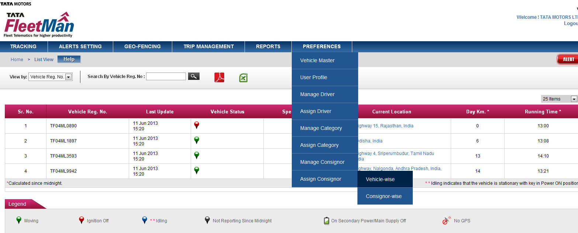Click red status pin for TF04ML0890
This screenshot has height=233, width=578.
(x=197, y=126)
